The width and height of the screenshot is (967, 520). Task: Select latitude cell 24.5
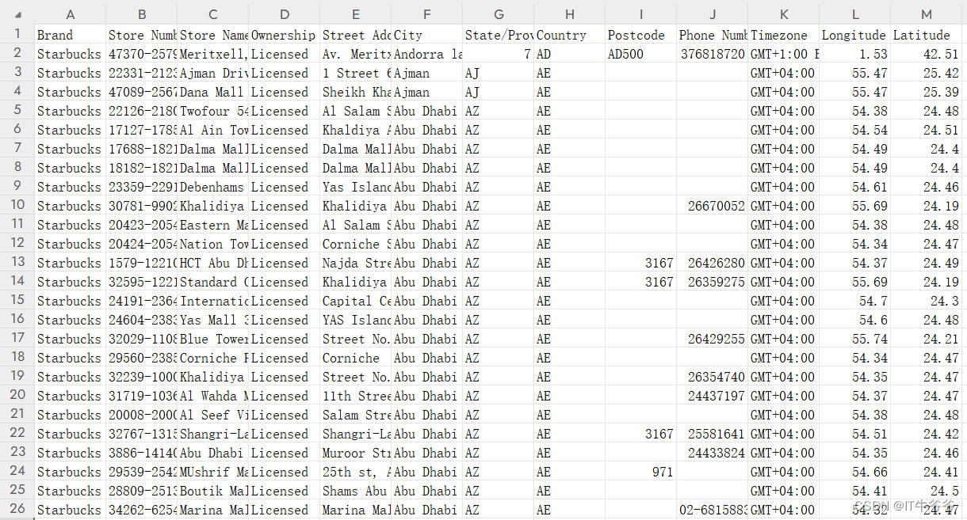coord(926,491)
